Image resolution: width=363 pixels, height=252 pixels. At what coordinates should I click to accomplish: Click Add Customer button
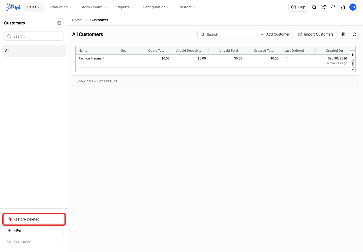tap(275, 34)
